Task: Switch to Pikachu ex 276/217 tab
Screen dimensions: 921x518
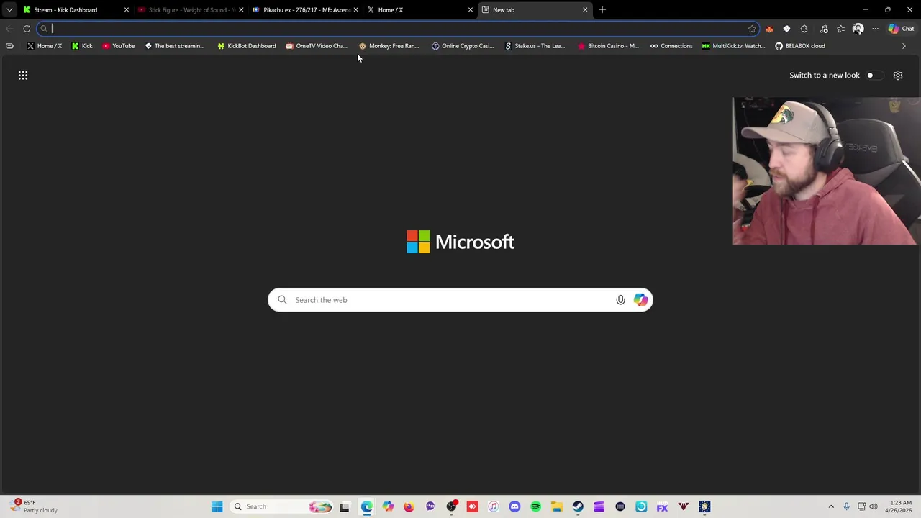Action: pos(307,10)
